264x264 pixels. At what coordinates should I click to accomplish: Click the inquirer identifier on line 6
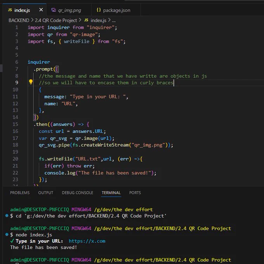pos(39,62)
